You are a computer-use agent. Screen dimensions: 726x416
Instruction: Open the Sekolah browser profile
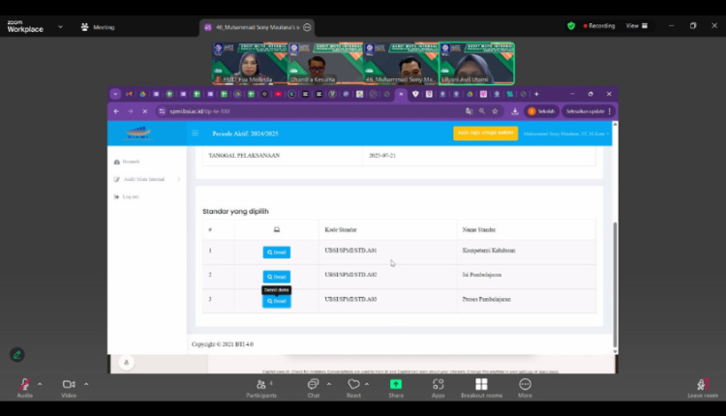[541, 111]
